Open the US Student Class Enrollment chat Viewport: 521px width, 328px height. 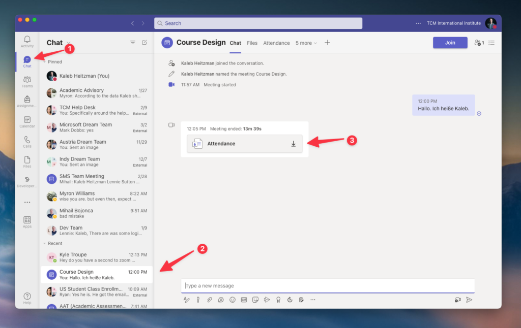click(x=97, y=292)
